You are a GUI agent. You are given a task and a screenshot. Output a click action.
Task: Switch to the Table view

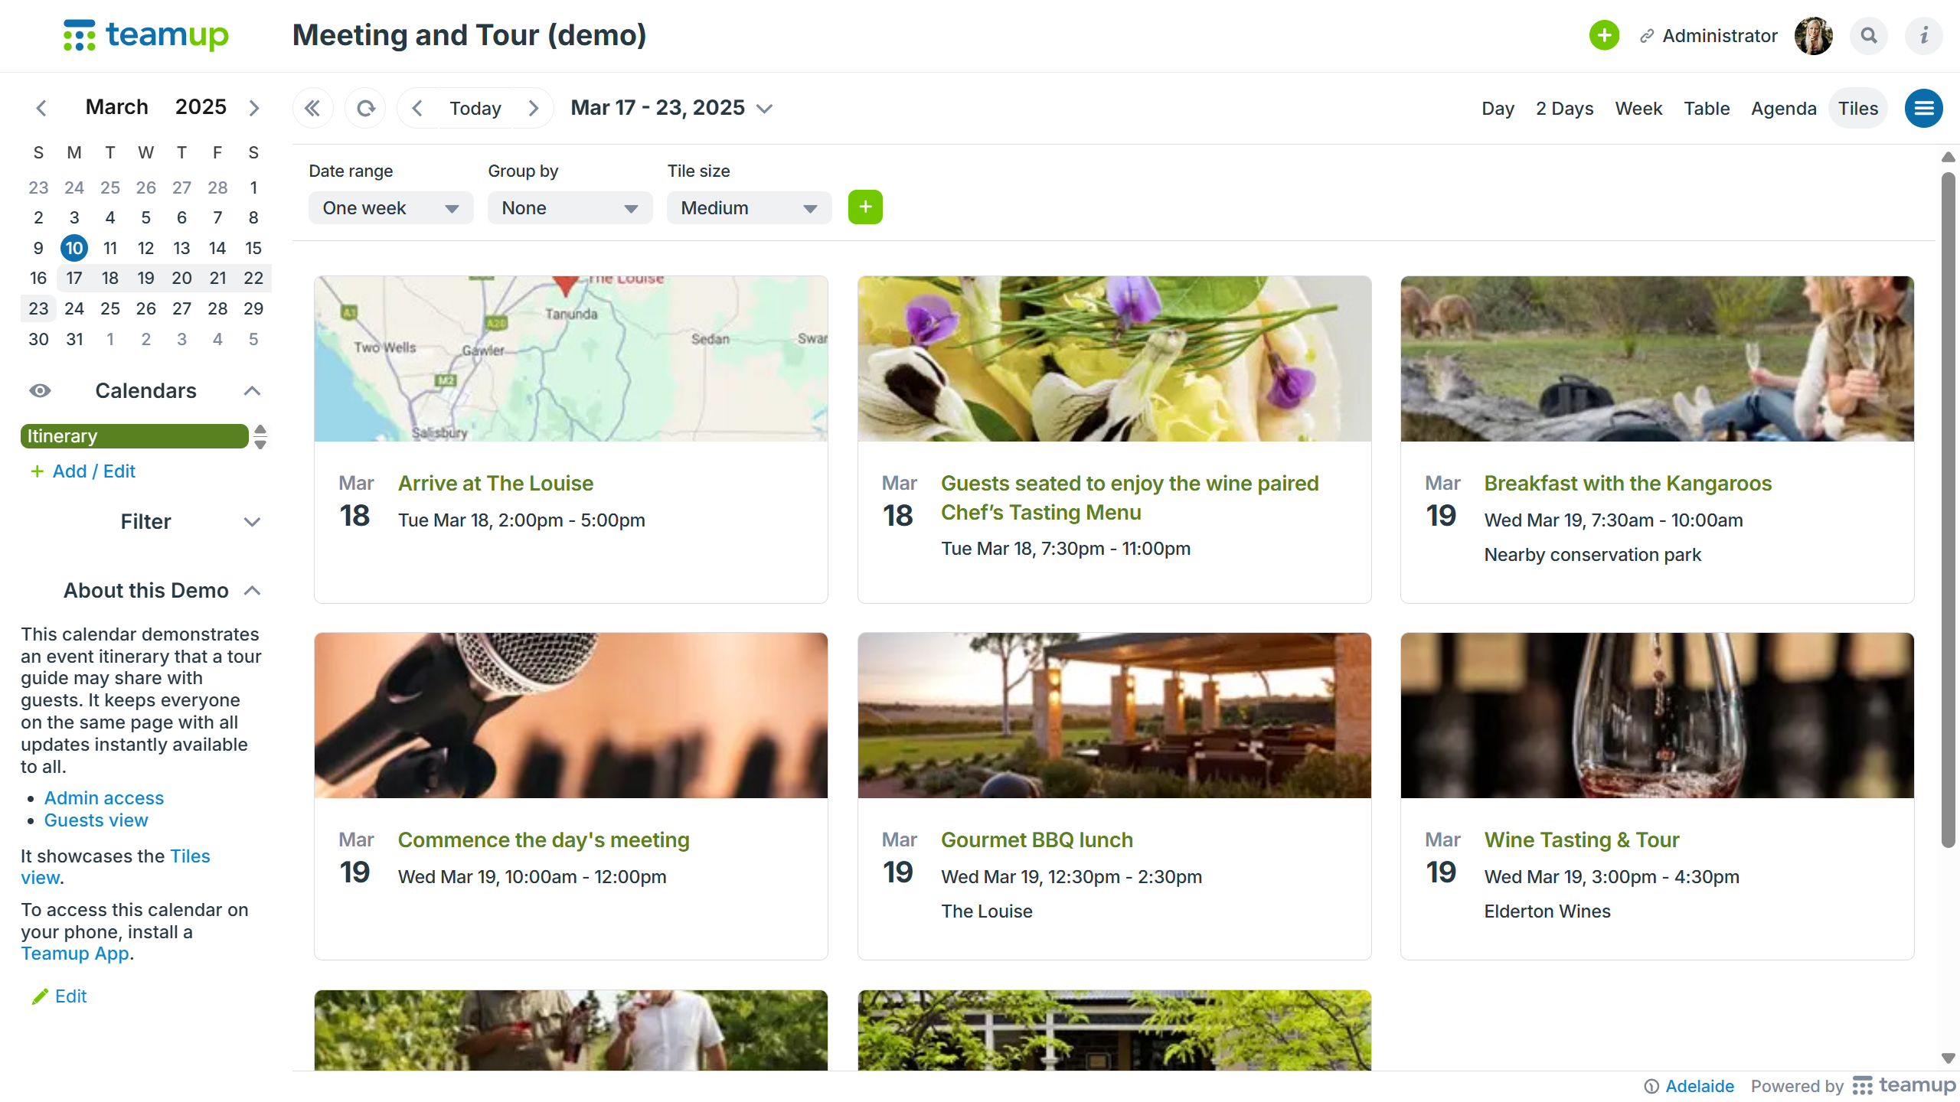[x=1707, y=109]
